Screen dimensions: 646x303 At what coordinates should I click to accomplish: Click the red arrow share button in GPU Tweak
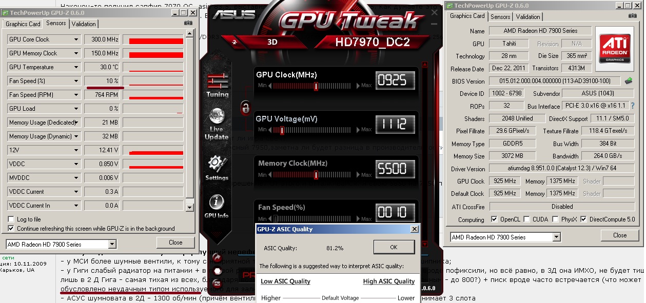coord(218,258)
